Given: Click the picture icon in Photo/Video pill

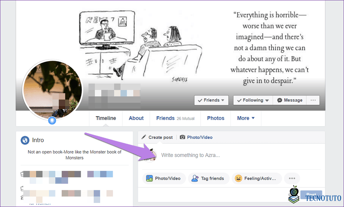Looking at the screenshot, I should coord(149,178).
